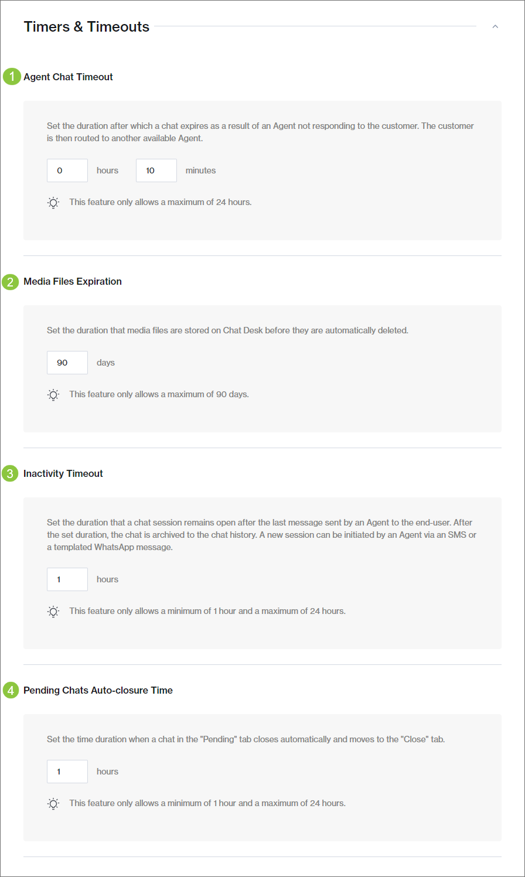This screenshot has height=877, width=525.
Task: Click the Agent Chat Timeout title
Action: (x=68, y=77)
